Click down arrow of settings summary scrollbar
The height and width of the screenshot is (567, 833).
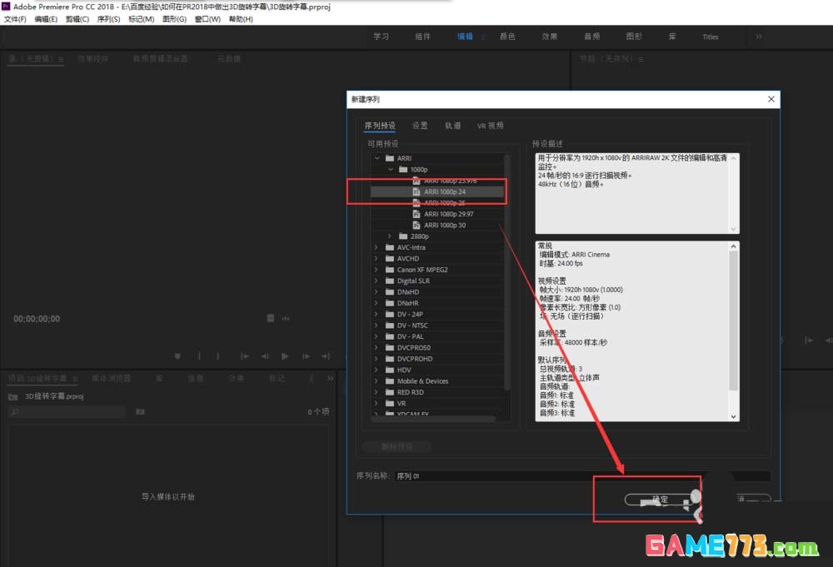click(734, 417)
